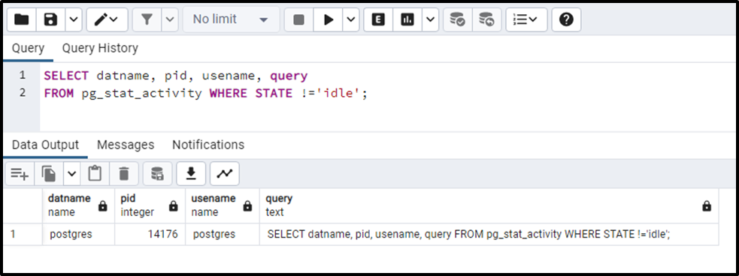Expand the execute options dropdown arrow

pyautogui.click(x=350, y=19)
